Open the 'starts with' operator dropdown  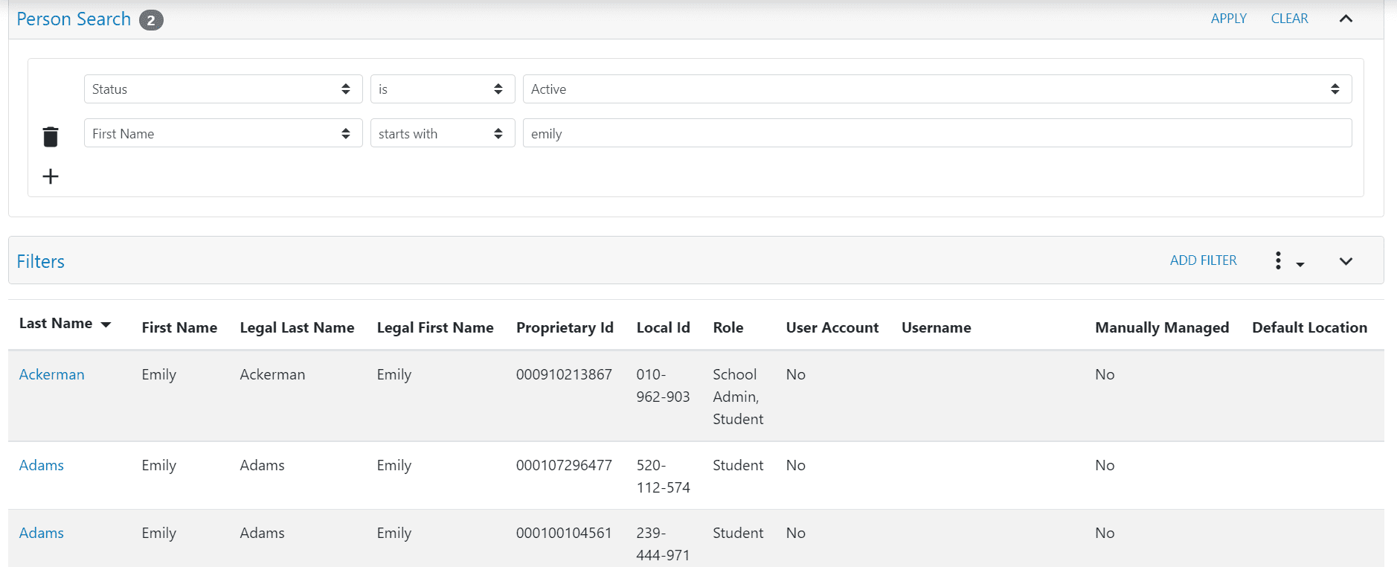point(443,133)
